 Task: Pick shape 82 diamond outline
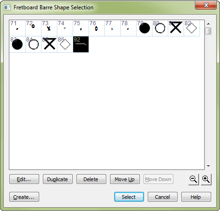click(192, 28)
